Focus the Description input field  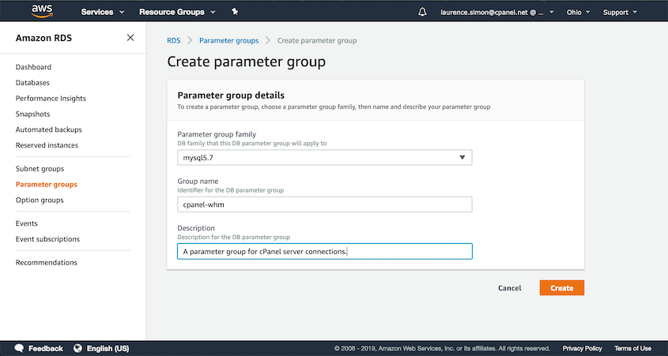click(325, 251)
